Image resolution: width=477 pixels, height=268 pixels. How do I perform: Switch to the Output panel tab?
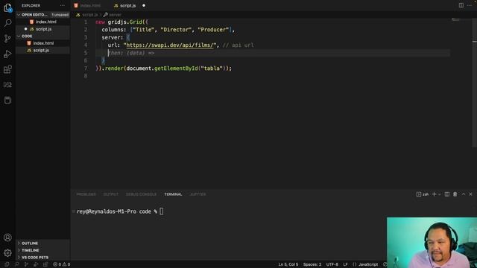111,194
